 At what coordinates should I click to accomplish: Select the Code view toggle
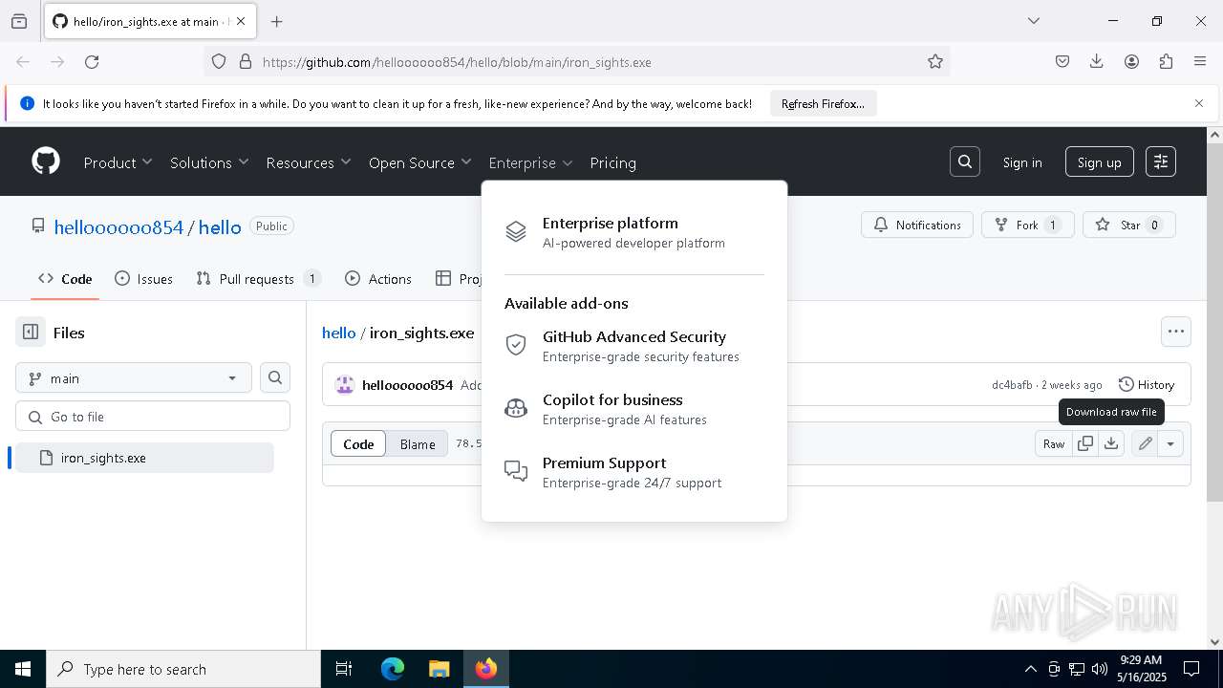tap(358, 443)
